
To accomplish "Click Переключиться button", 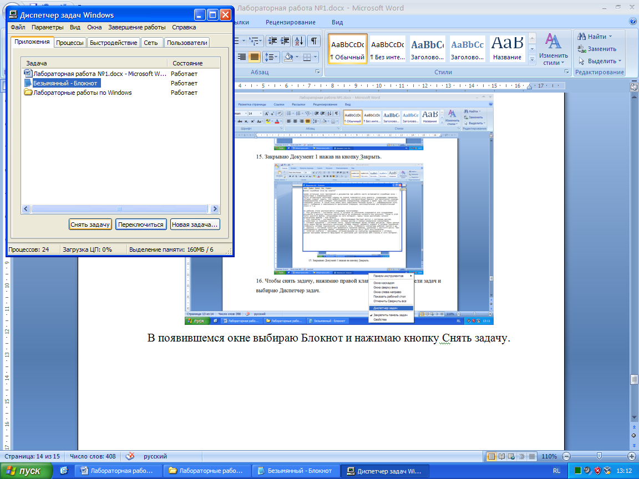I will (x=140, y=225).
